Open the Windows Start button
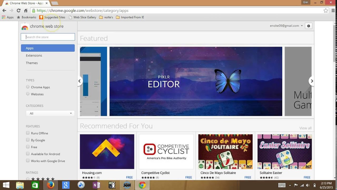This screenshot has height=190, width=337. tap(6, 185)
